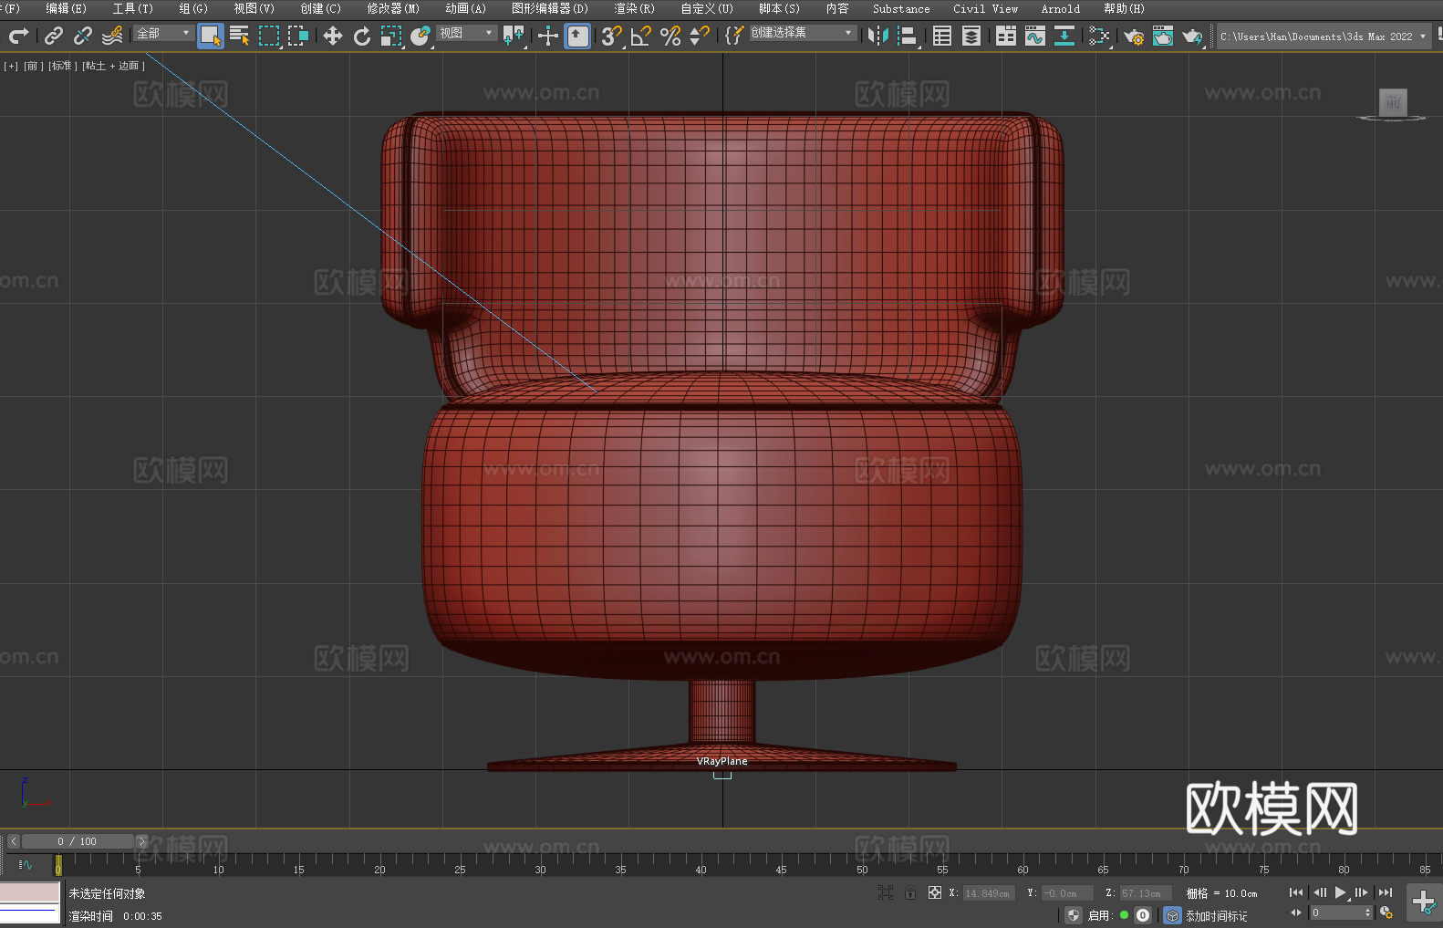The image size is (1443, 928).
Task: Click Render Production teapot icon
Action: (x=1192, y=36)
